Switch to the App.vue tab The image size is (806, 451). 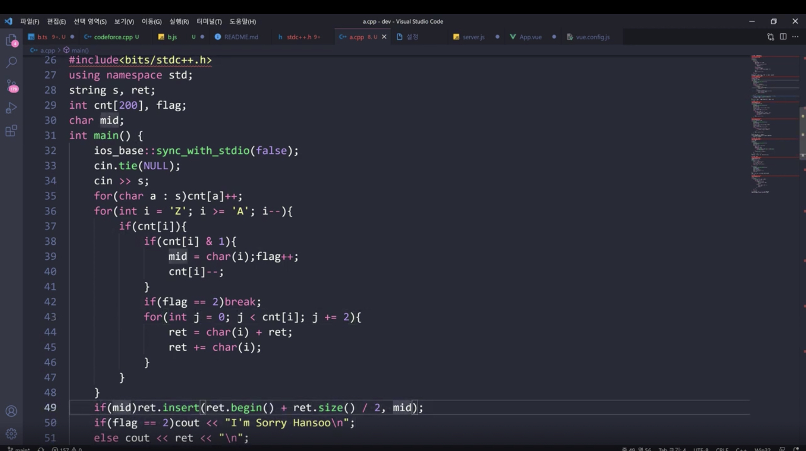pyautogui.click(x=533, y=37)
